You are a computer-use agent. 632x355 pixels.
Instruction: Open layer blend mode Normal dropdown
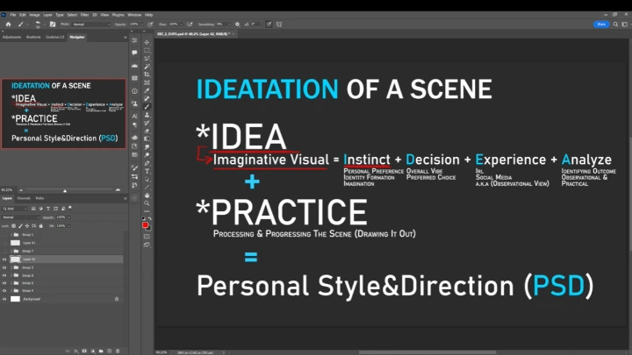pyautogui.click(x=21, y=217)
